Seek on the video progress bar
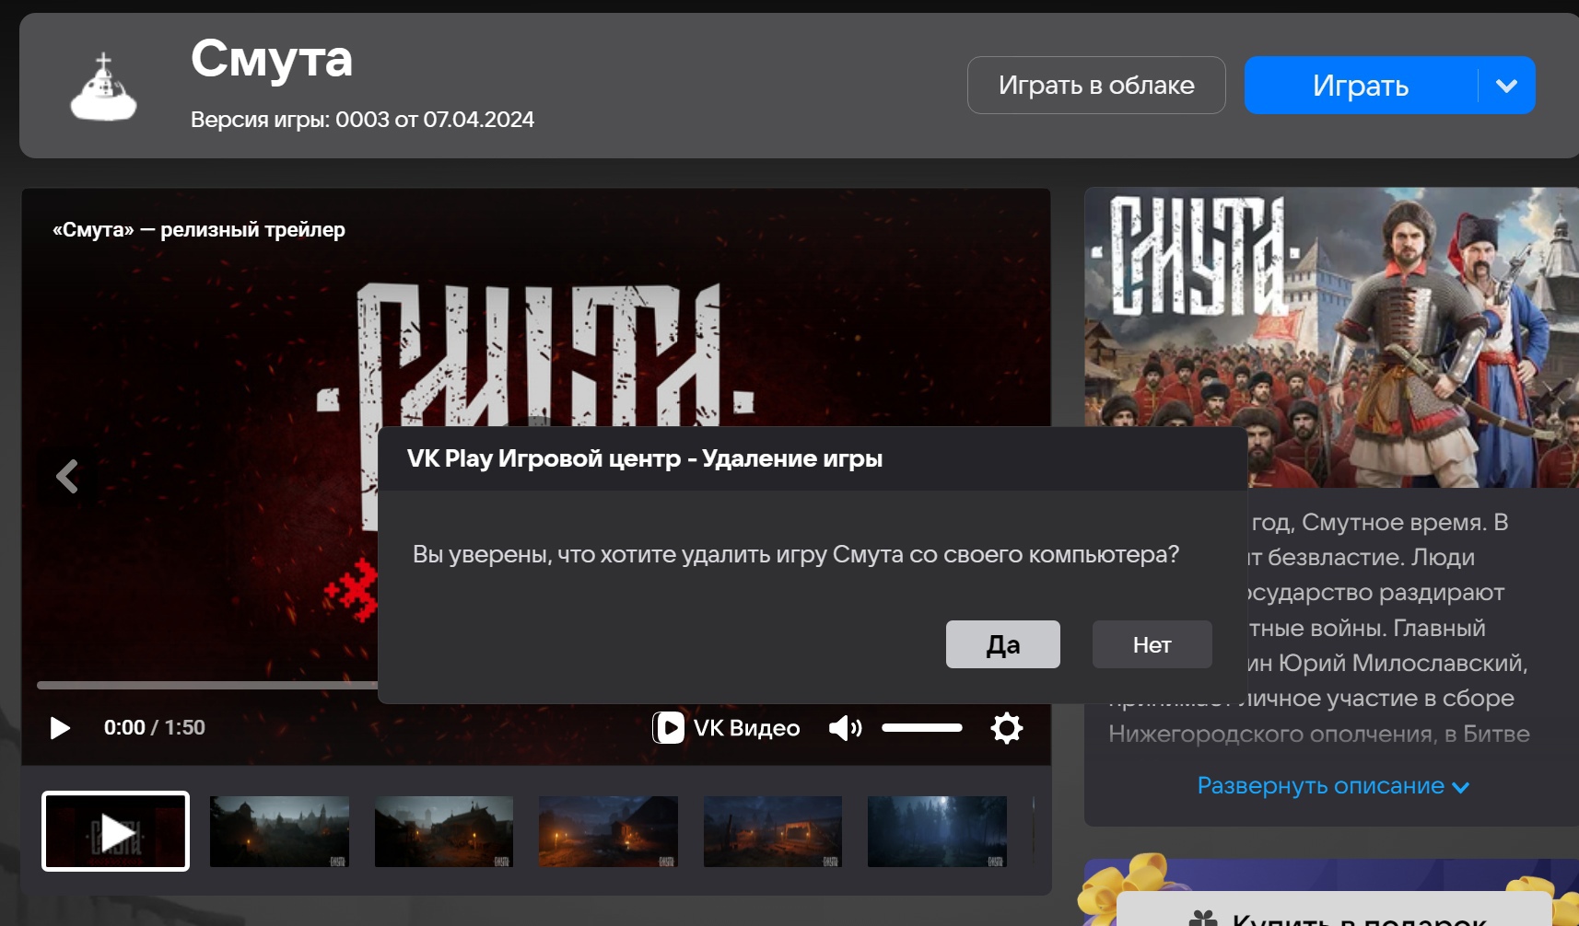 click(207, 685)
